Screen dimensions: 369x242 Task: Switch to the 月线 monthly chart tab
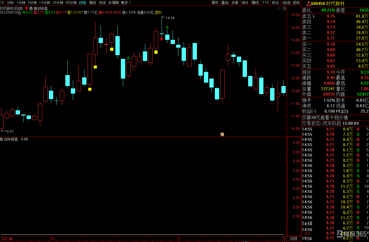click(102, 3)
